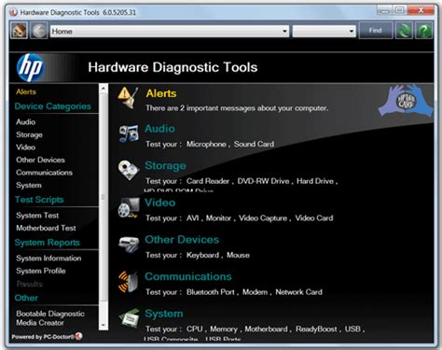Click the sidebar scroll up arrow
The width and height of the screenshot is (442, 350).
pyautogui.click(x=104, y=89)
